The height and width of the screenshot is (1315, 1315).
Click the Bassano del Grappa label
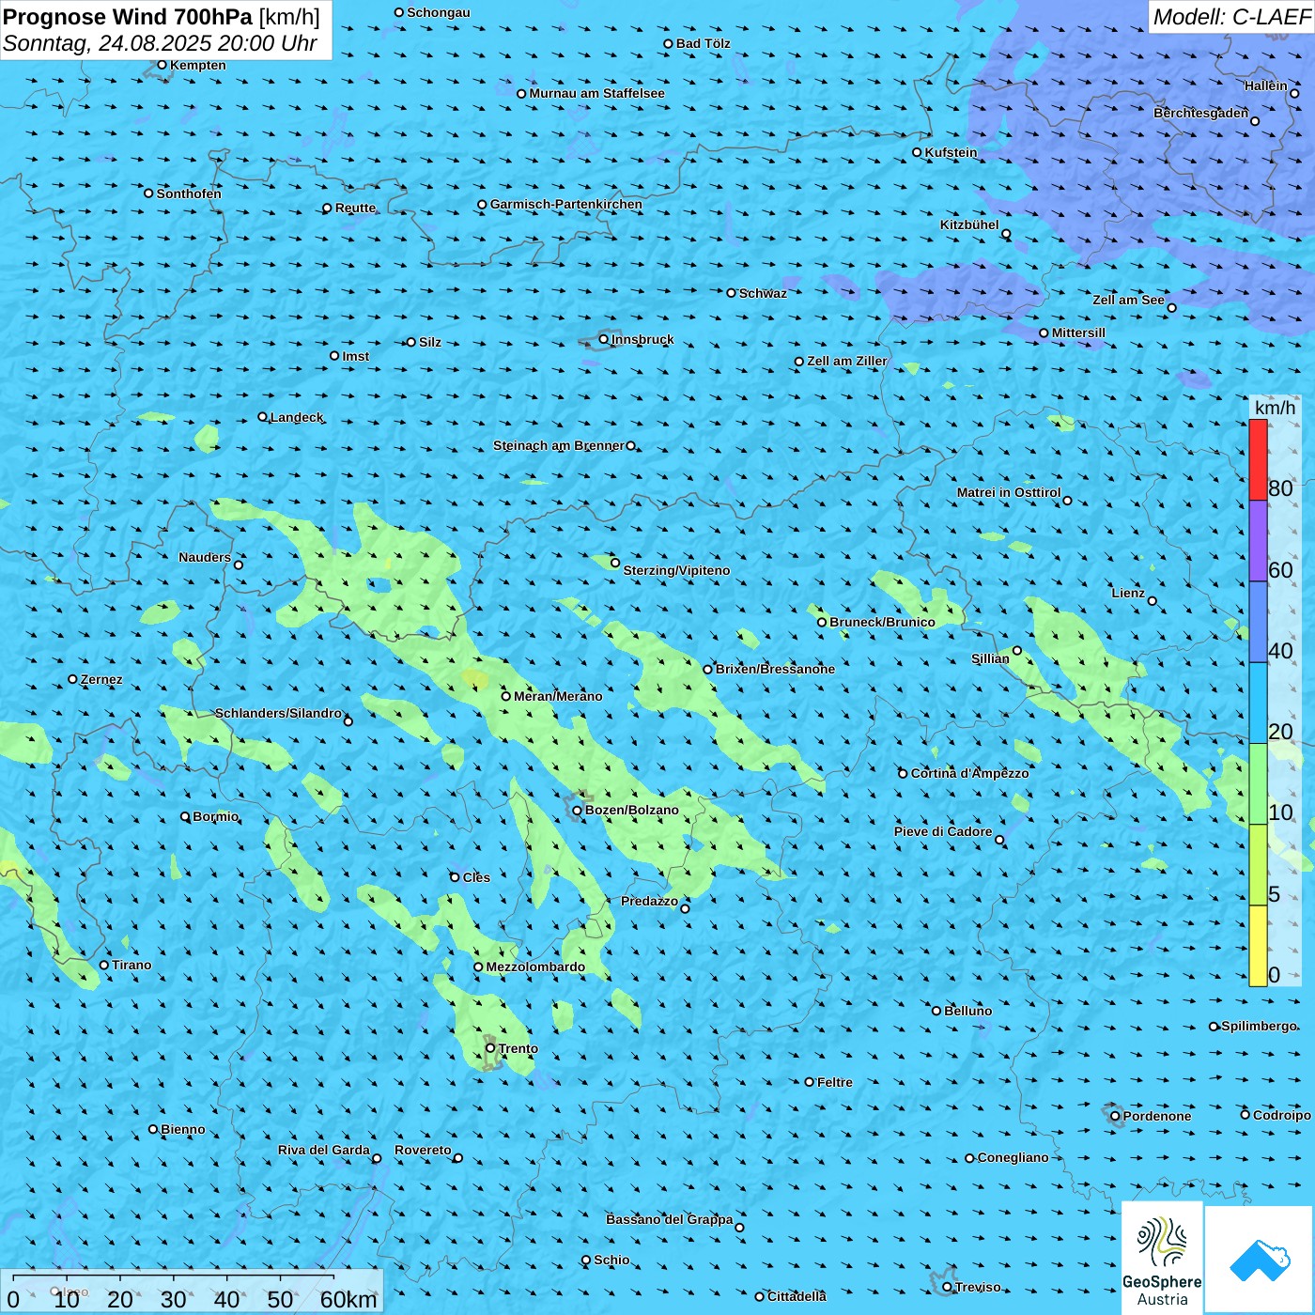click(670, 1219)
